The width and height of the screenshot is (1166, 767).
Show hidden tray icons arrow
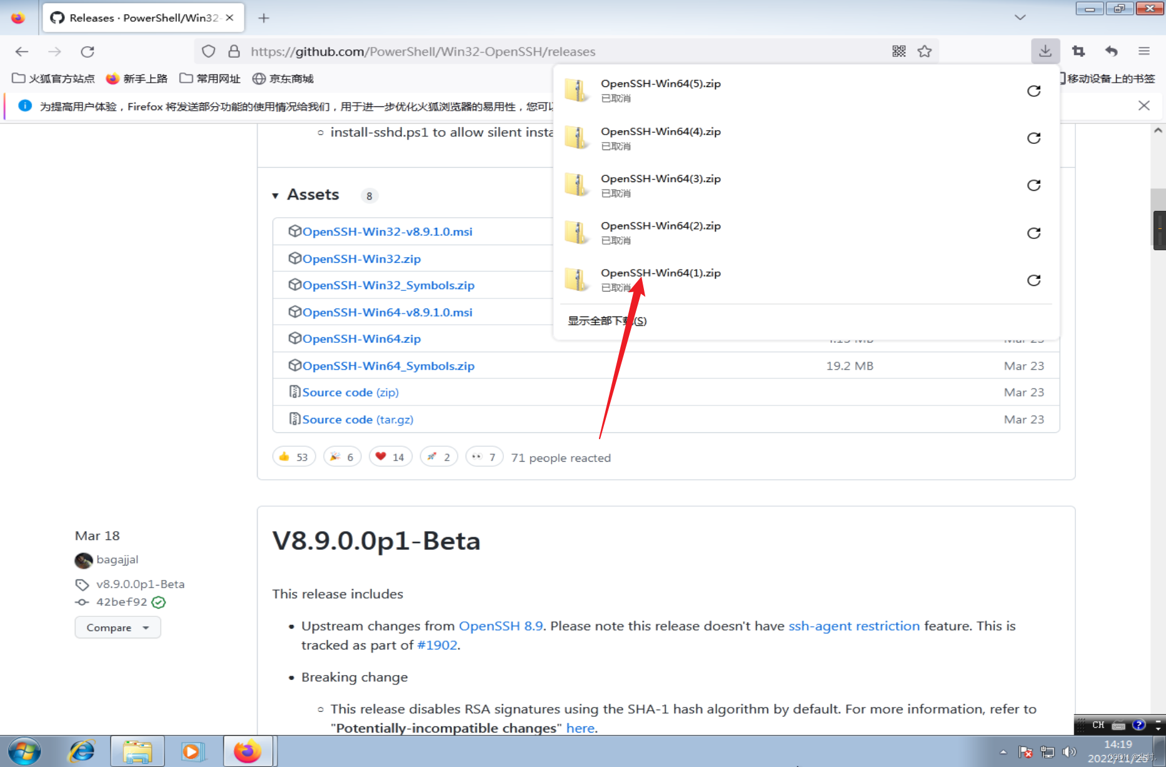1003,752
